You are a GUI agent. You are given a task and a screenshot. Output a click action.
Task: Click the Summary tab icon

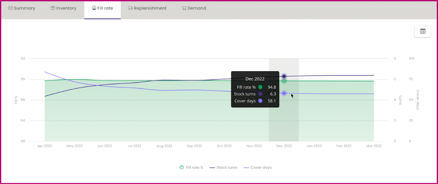tap(10, 8)
